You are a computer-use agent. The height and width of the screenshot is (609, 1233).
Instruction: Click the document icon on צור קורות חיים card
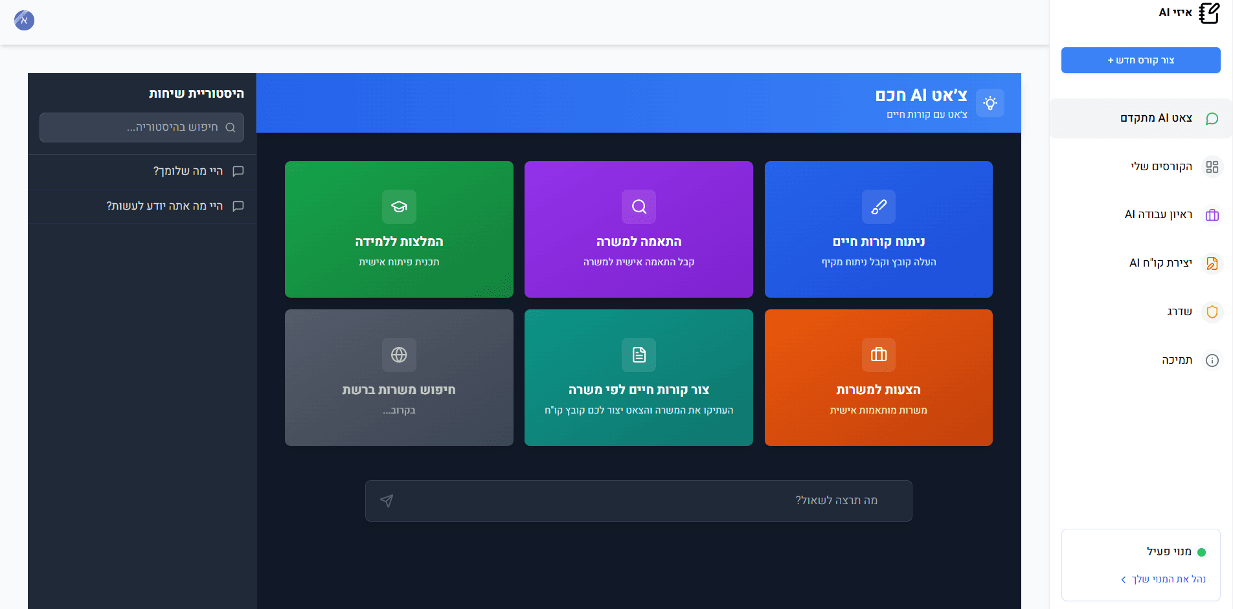coord(639,355)
